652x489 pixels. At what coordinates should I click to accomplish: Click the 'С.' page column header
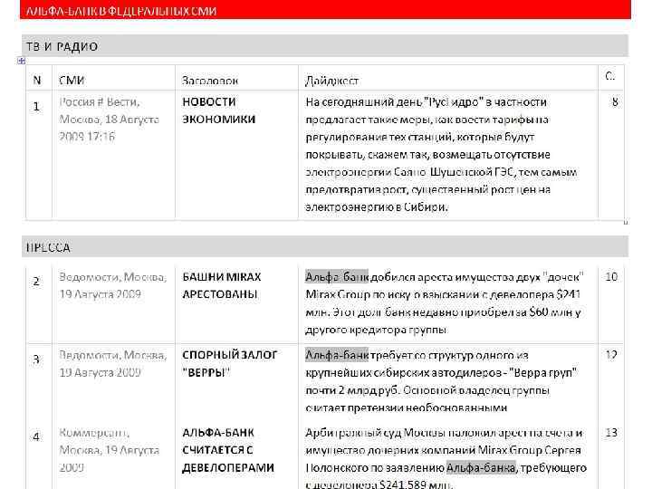pos(610,76)
